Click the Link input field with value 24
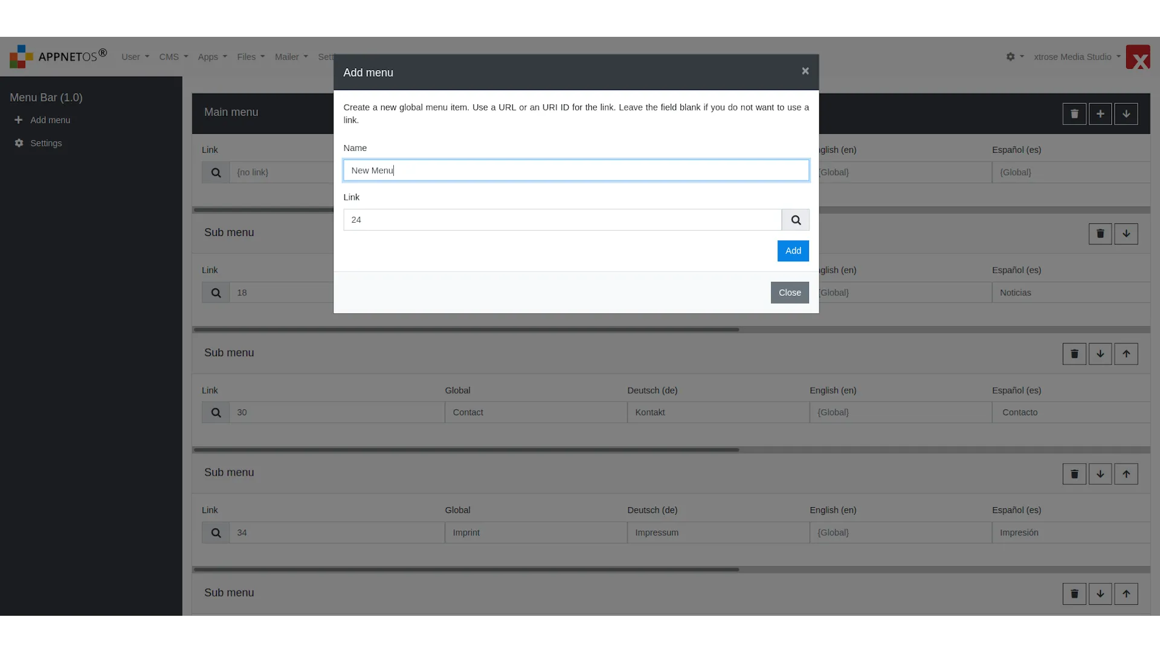1160x652 pixels. point(562,219)
